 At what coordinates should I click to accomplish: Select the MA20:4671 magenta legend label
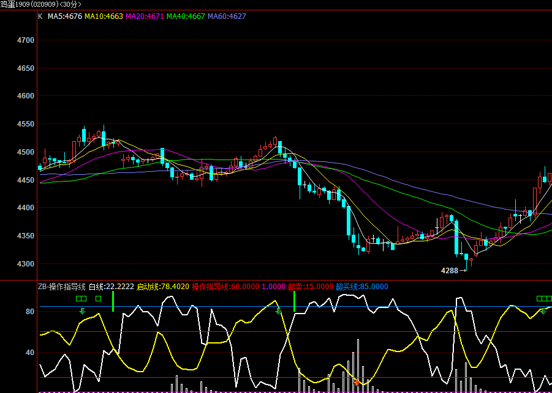[x=145, y=16]
